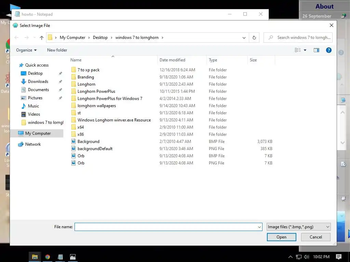This screenshot has width=350, height=262.
Task: Expand the File name history dropdown
Action: (259, 227)
